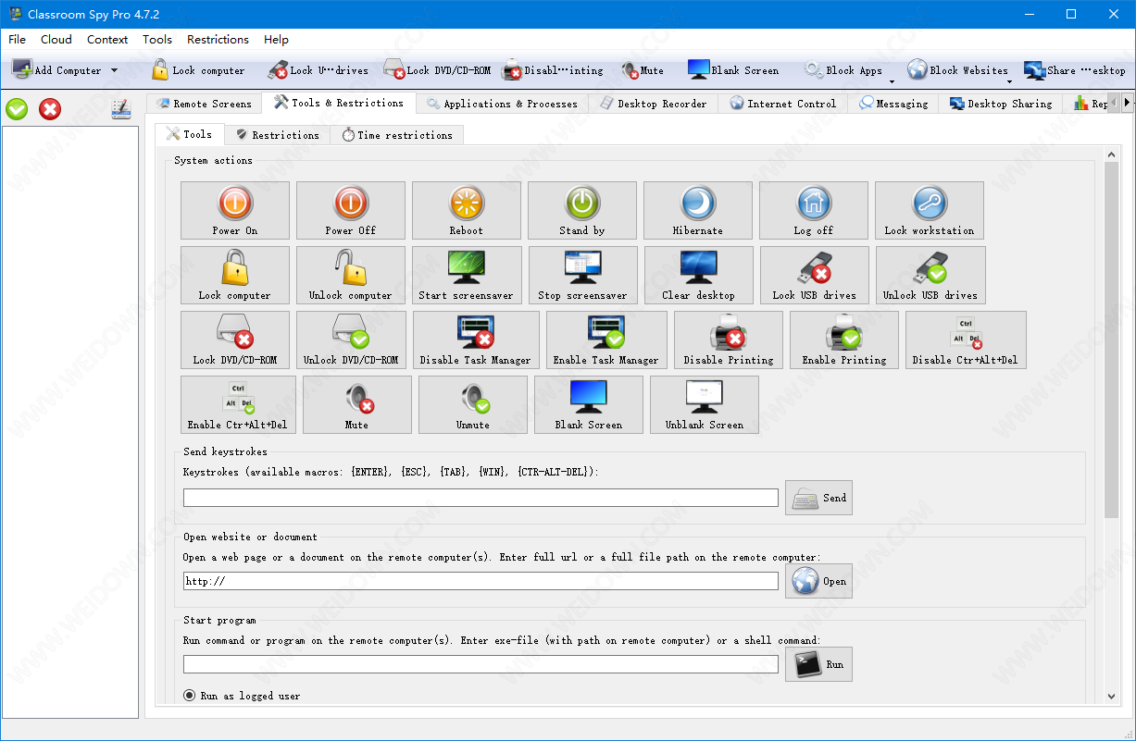Open the Restrictions menu in menu bar
This screenshot has width=1136, height=741.
tap(218, 40)
